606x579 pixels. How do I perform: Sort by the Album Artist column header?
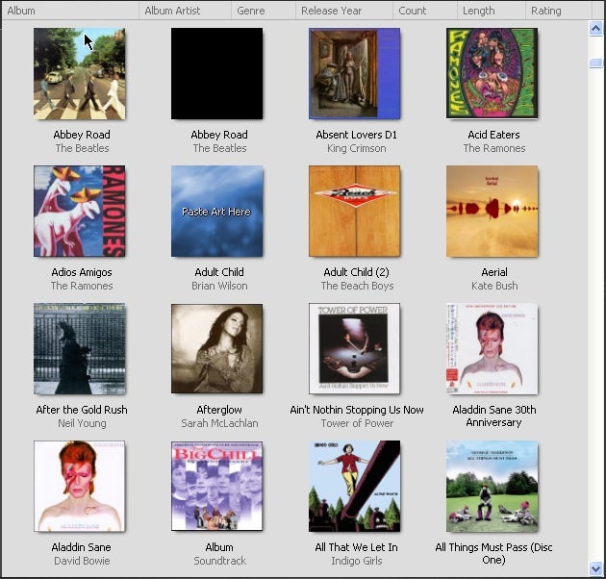tap(185, 11)
